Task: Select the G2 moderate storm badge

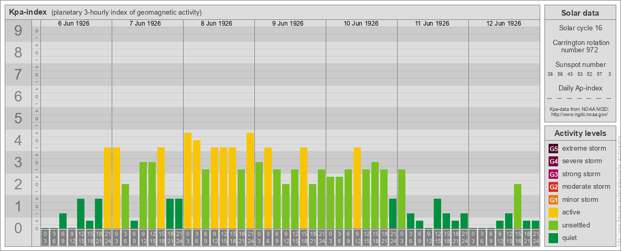Action: click(553, 187)
